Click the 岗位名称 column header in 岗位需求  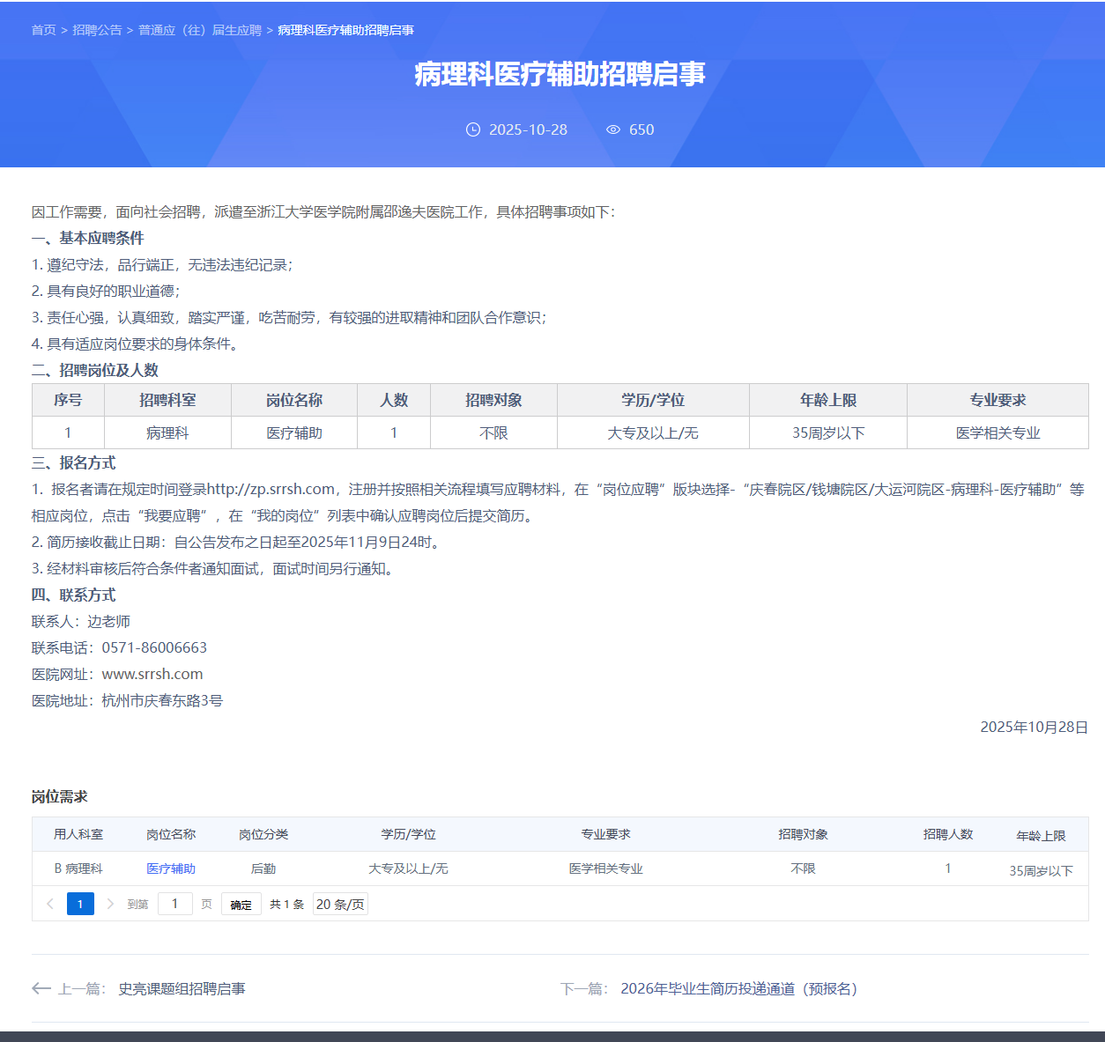point(171,834)
